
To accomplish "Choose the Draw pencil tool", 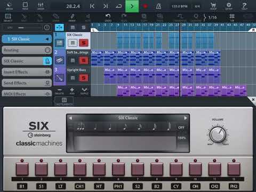I will [72, 18].
